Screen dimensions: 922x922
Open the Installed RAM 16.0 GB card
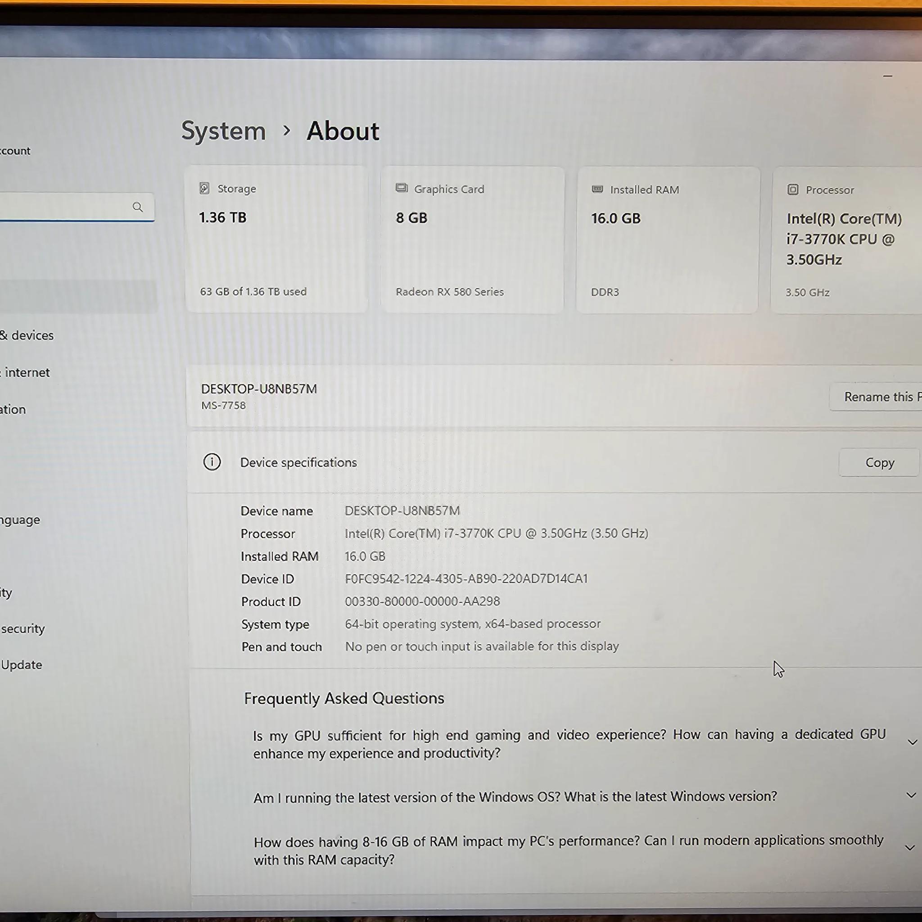[x=668, y=240]
